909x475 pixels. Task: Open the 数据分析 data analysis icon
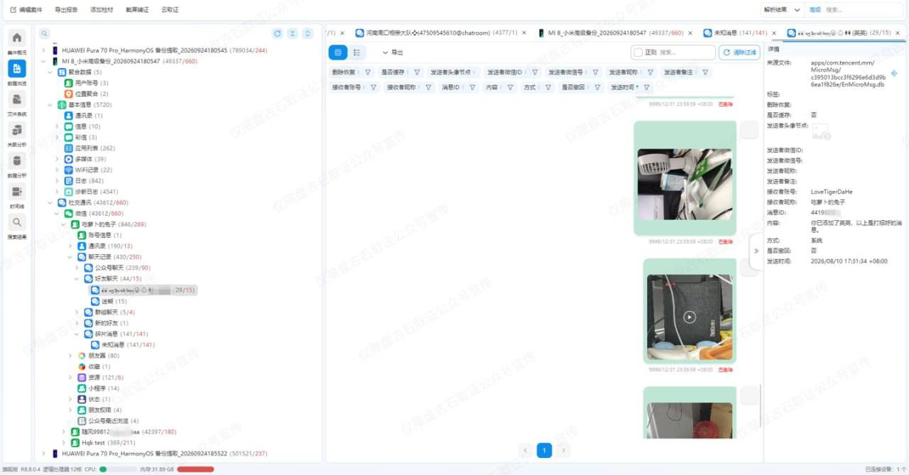(x=17, y=160)
